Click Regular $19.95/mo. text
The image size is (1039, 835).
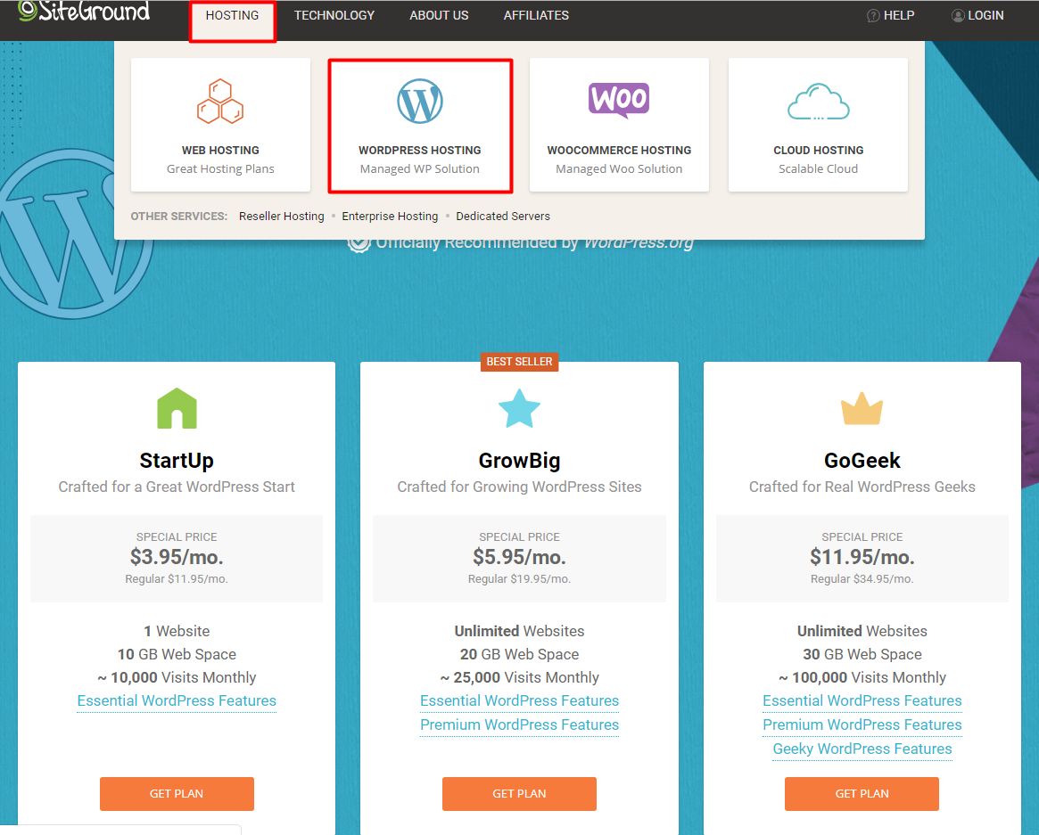click(x=519, y=578)
